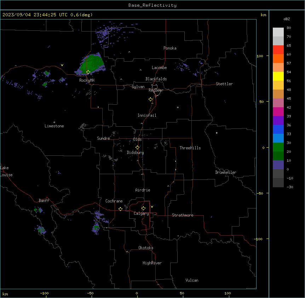Pick the royal blue swatch in dBZ legend
305x298 pixels.
pos(278,129)
